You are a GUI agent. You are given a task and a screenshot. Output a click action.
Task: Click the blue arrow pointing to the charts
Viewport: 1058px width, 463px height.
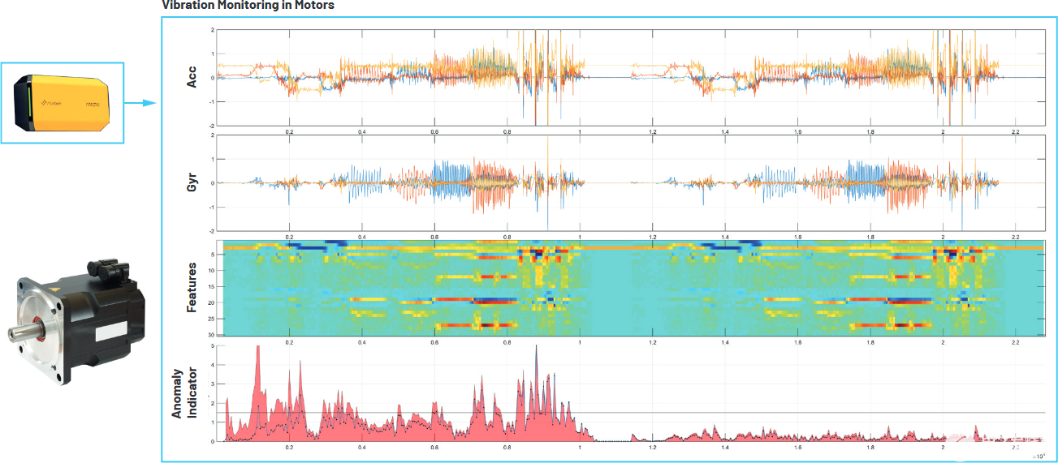(139, 103)
